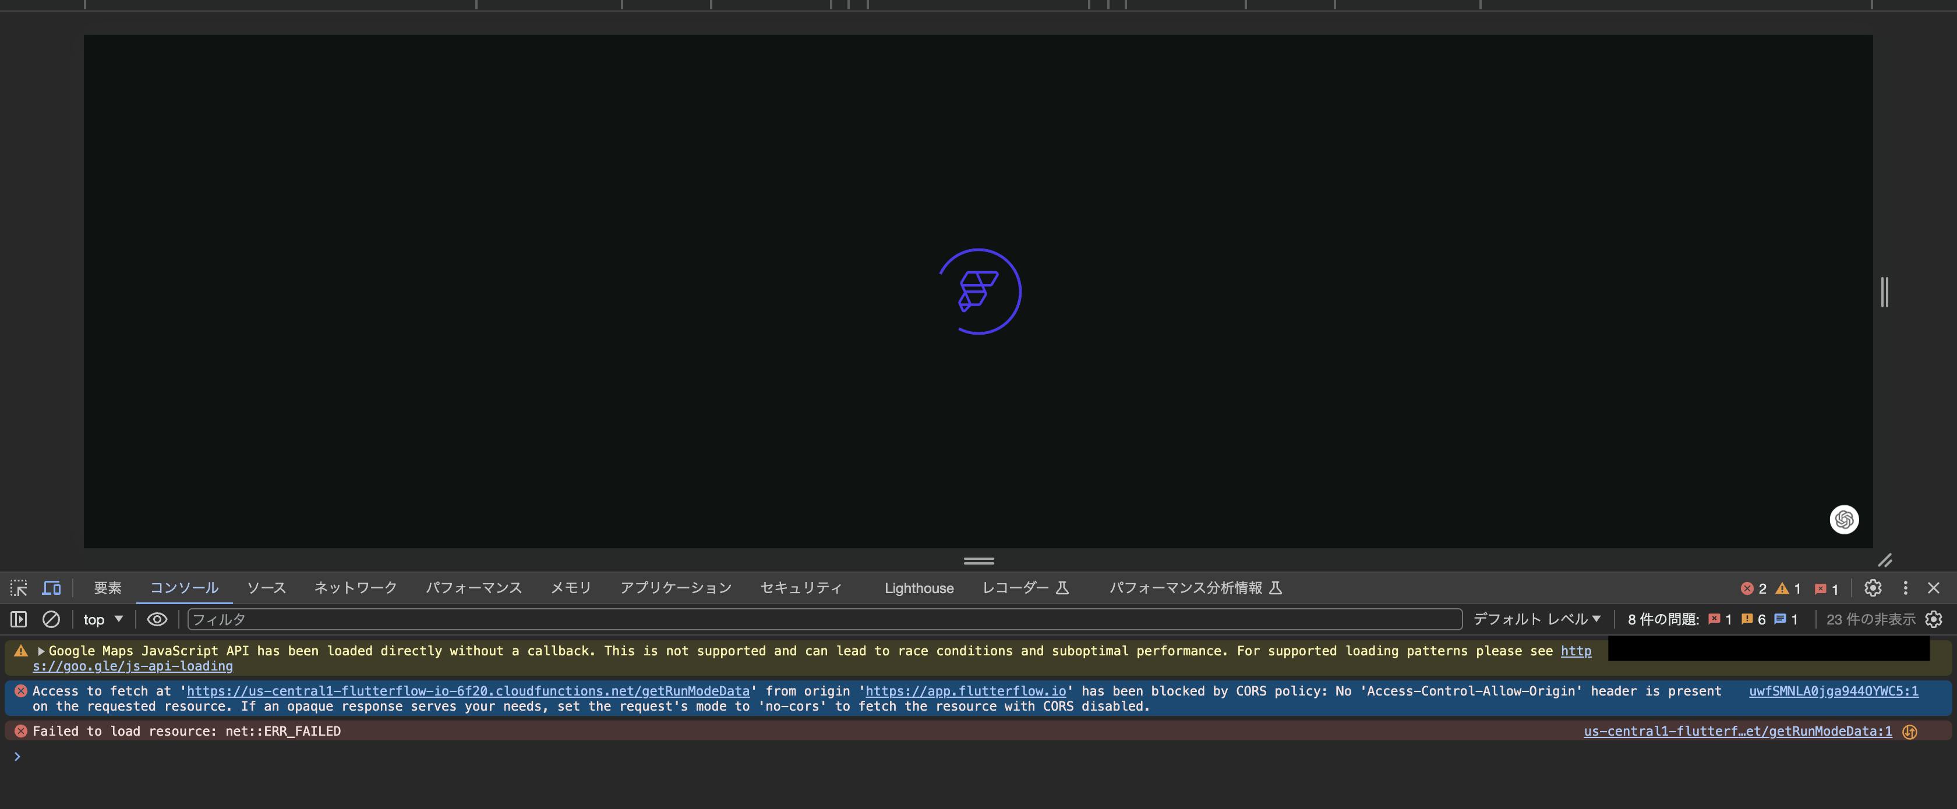The width and height of the screenshot is (1957, 809).
Task: Clear console with the ban icon
Action: pyautogui.click(x=51, y=619)
